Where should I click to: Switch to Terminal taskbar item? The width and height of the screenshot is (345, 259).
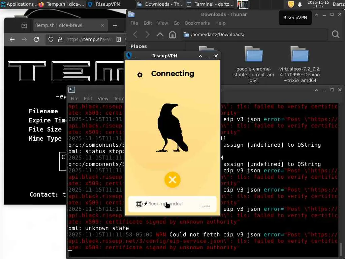point(210,4)
